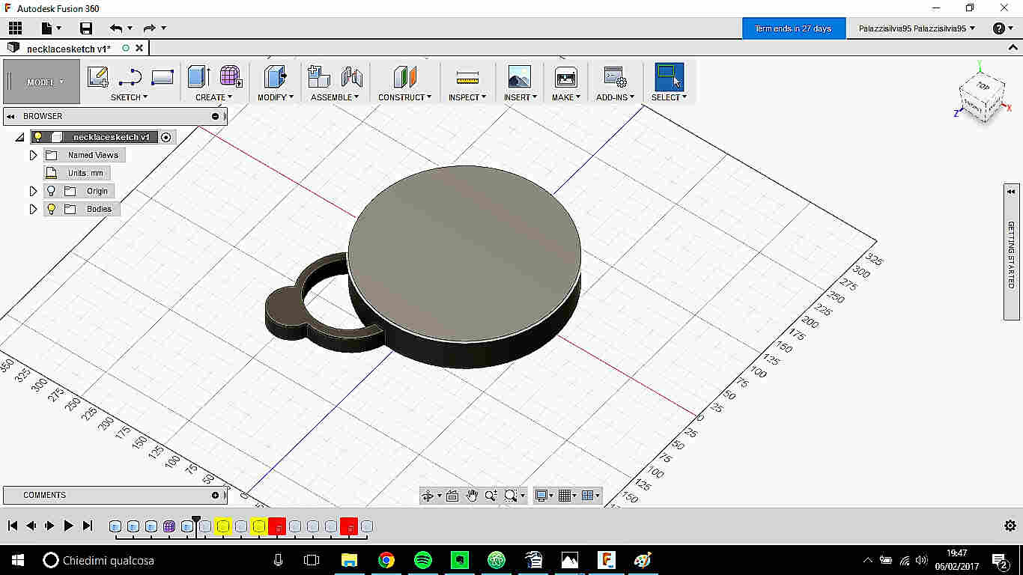
Task: Open the Grid and Snaps dropdown
Action: [568, 496]
